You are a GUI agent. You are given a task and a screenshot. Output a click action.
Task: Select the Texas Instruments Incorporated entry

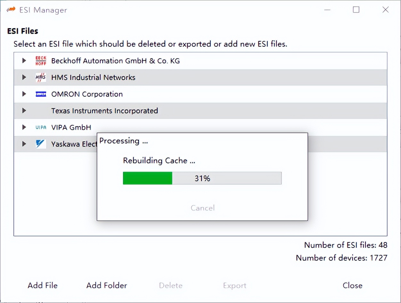tap(104, 111)
